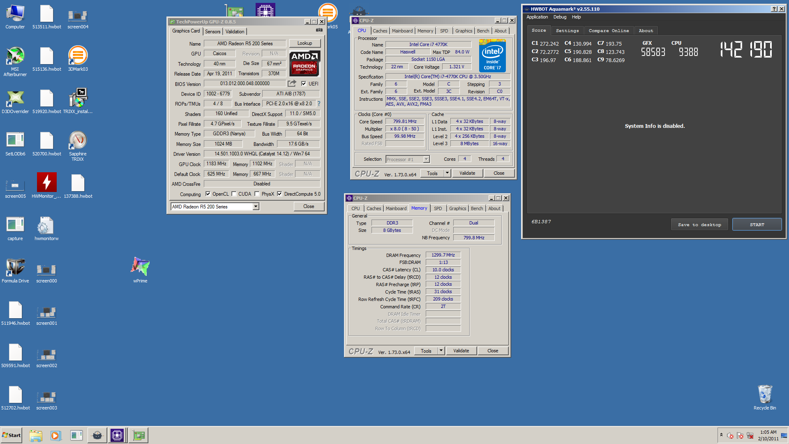Click Core Speed value 799.81 MHz
Image resolution: width=789 pixels, height=444 pixels.
[405, 121]
